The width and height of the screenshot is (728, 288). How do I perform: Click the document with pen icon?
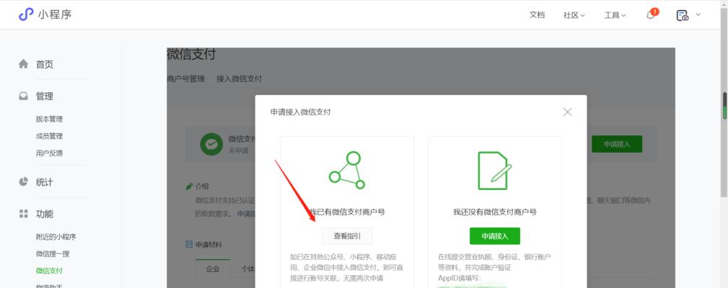coord(495,171)
